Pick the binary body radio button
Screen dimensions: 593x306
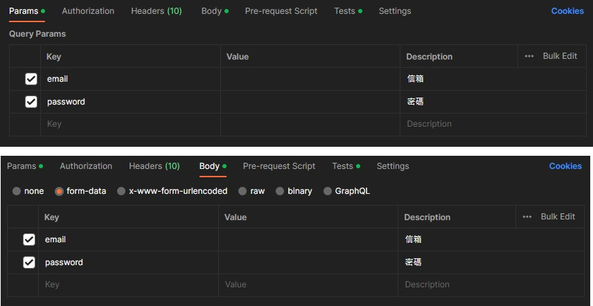coord(280,191)
